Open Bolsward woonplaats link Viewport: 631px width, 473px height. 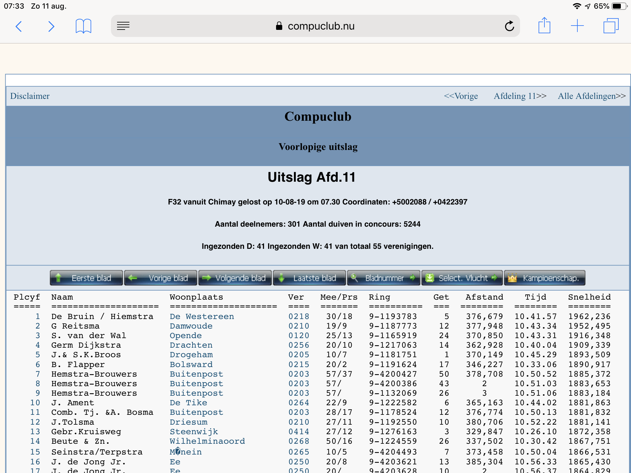(191, 365)
